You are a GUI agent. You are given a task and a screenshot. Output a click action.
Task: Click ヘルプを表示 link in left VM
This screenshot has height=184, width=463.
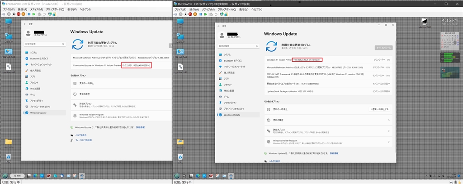click(x=80, y=135)
